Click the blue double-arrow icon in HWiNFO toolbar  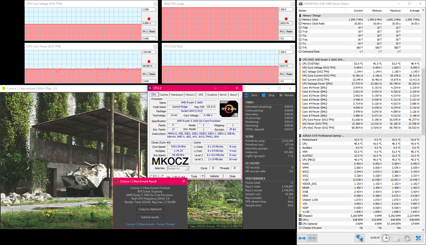302,238
